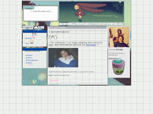Open the profile photo of two kids
Image resolution: width=153 pixels, height=114 pixels.
tap(119, 37)
